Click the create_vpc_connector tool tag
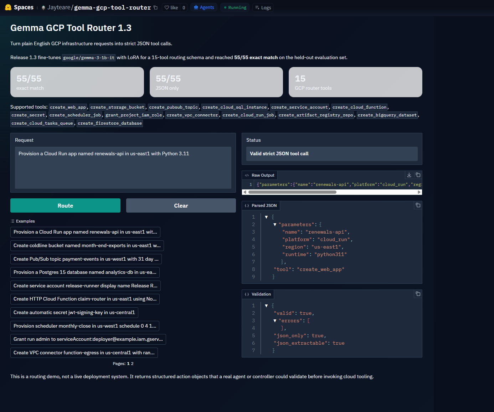Screen dimensions: 494x412 tap(192, 115)
